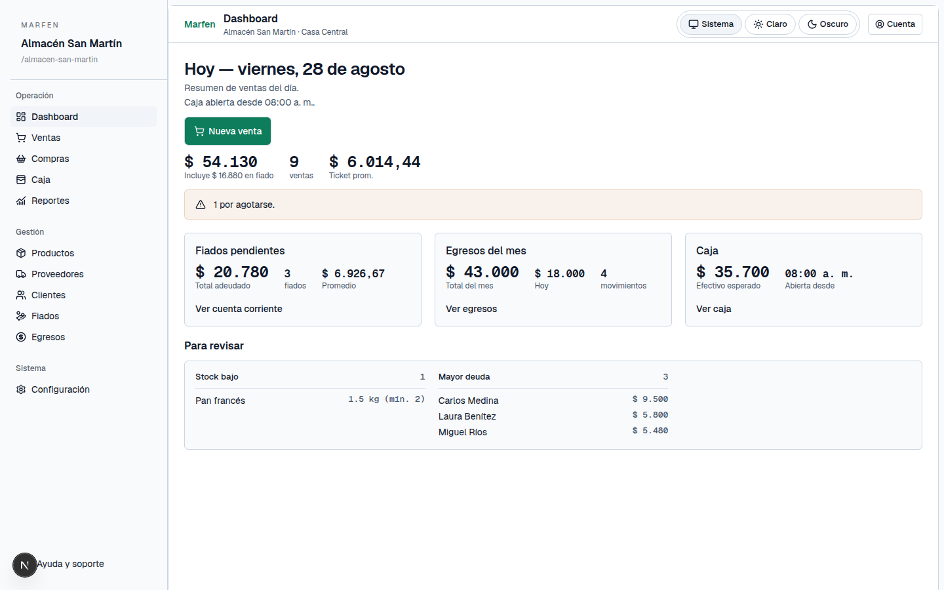The height and width of the screenshot is (590, 944).
Task: Click the monitor icon in Sistema toggle
Action: coord(693,24)
